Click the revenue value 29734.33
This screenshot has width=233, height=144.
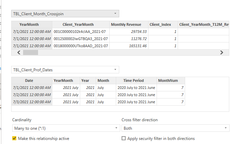click(x=129, y=32)
